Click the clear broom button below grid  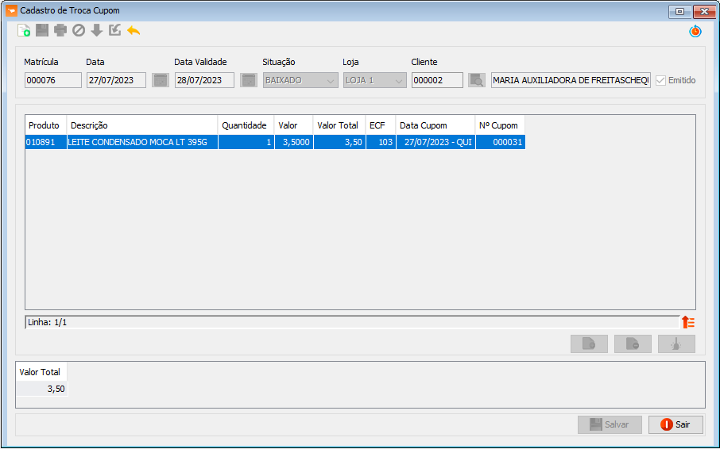point(676,343)
